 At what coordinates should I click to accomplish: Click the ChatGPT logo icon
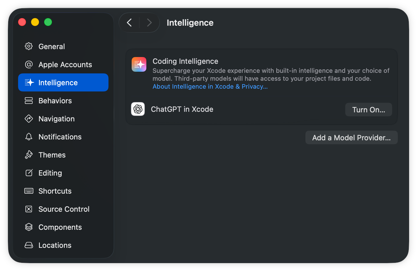[x=138, y=109]
